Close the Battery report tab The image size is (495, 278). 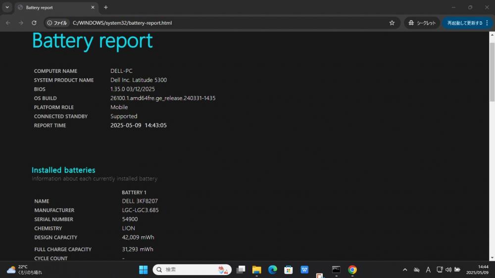click(x=93, y=7)
